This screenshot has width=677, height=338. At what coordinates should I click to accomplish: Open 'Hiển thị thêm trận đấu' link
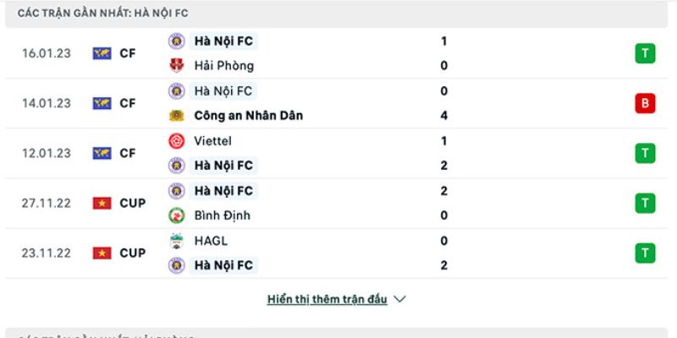click(327, 299)
